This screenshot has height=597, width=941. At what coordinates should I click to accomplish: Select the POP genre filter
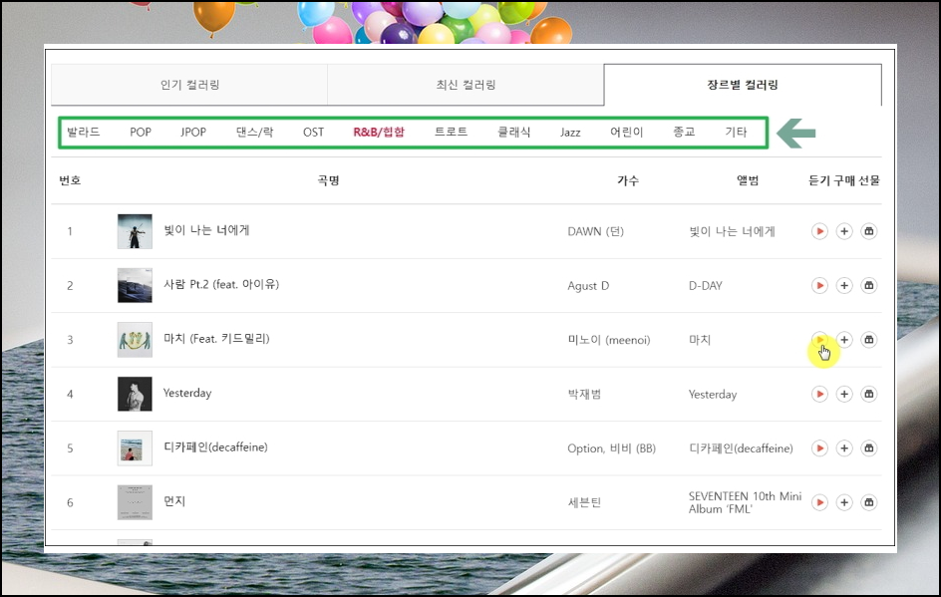click(141, 132)
